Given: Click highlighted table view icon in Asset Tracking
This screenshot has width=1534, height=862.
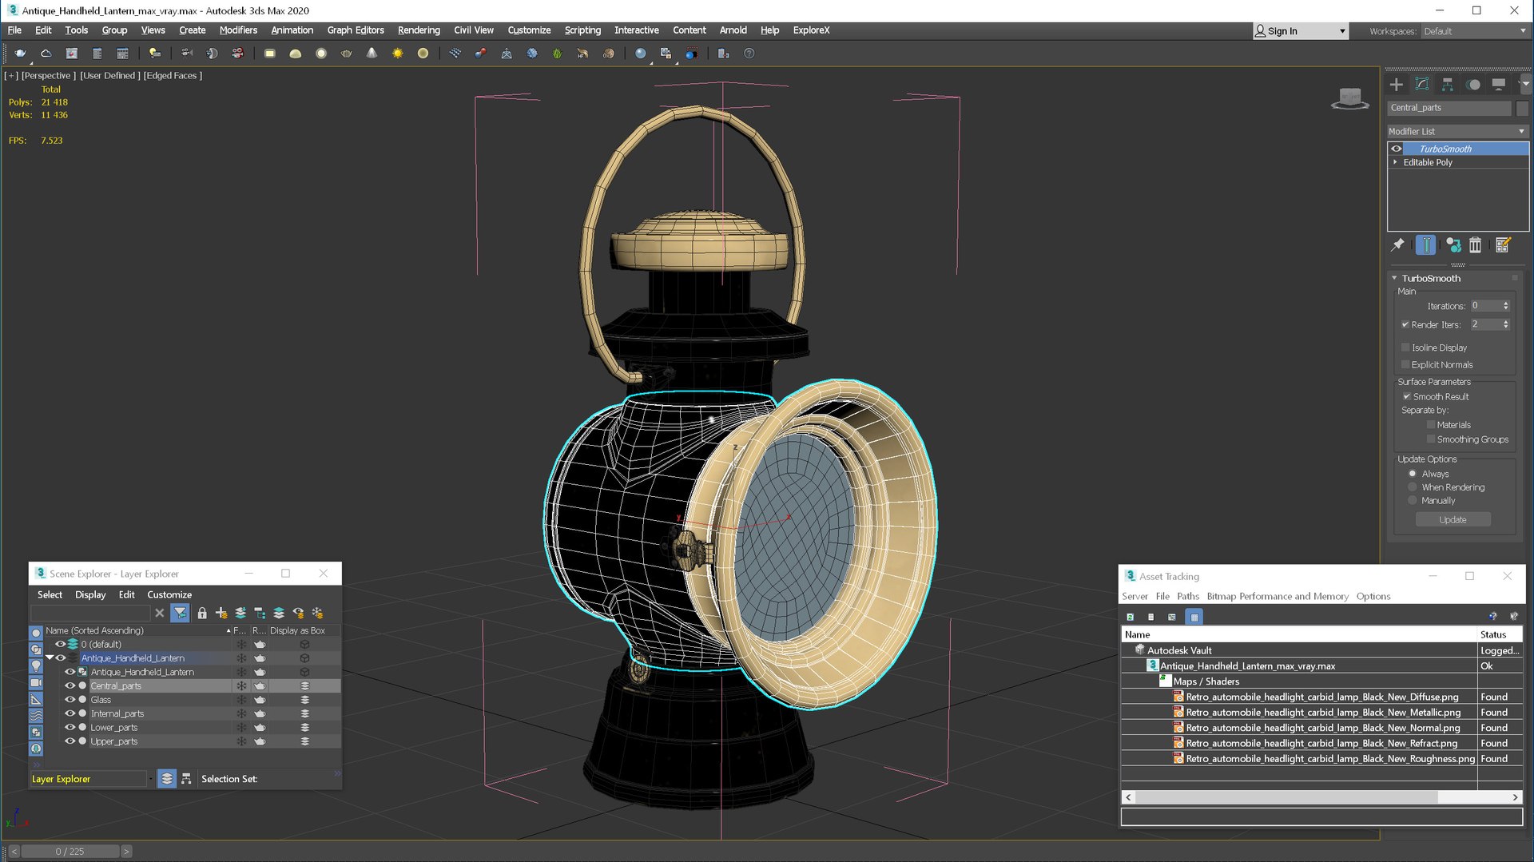Looking at the screenshot, I should pos(1194,617).
